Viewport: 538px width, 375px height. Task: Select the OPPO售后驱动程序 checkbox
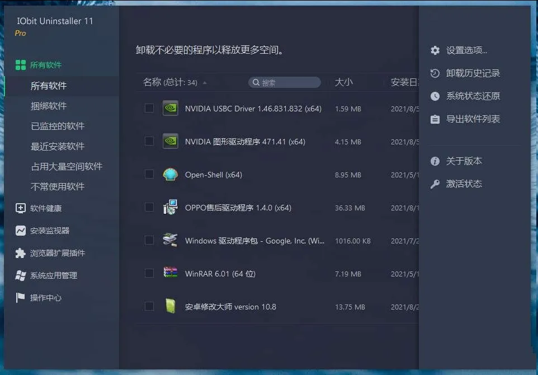tap(149, 207)
